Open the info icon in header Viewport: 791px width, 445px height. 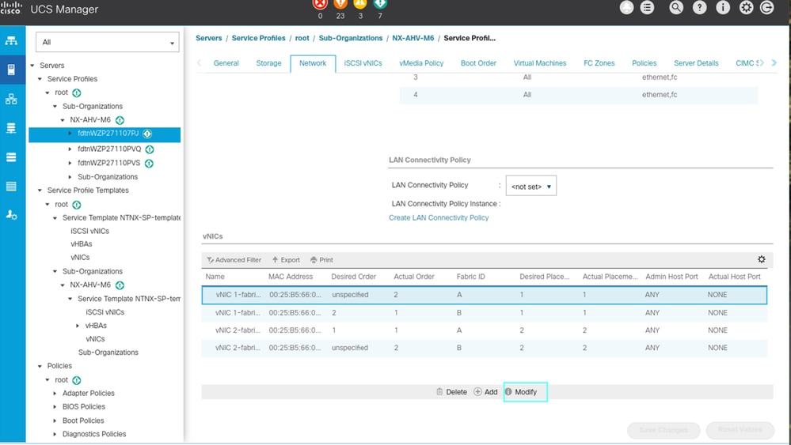click(x=723, y=8)
